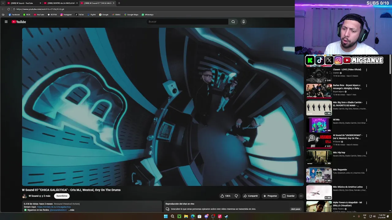Open options menu for Mix: Reguetón
Image resolution: width=392 pixels, height=220 pixels.
pyautogui.click(x=367, y=170)
